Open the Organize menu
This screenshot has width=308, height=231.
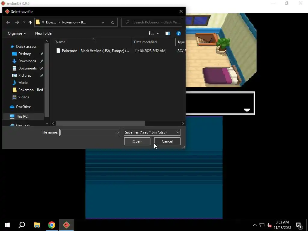pos(17,33)
